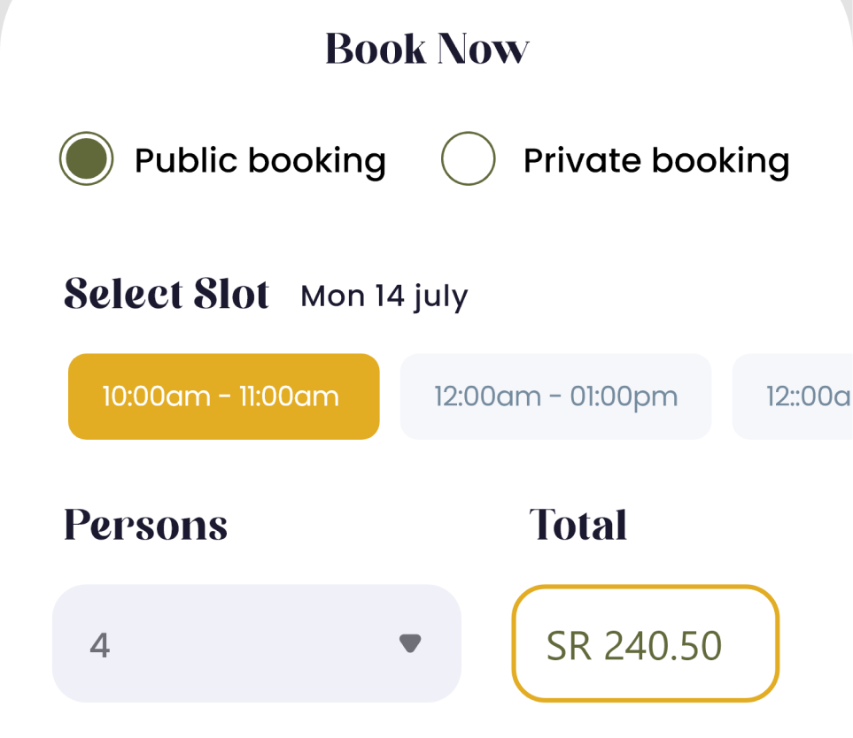Click the "Private booking" label text
This screenshot has width=853, height=738.
coord(655,161)
